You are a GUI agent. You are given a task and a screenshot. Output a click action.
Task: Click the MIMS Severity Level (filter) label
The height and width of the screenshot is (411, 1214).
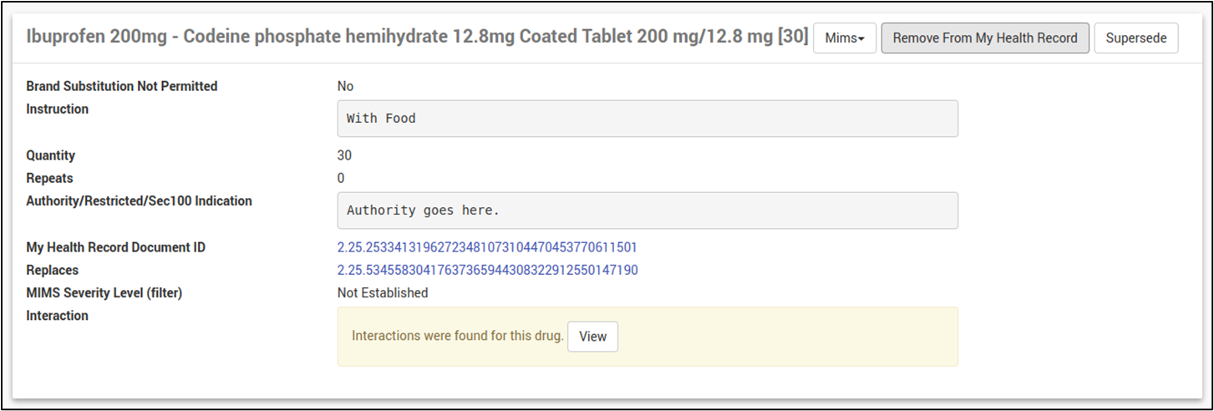tap(104, 292)
